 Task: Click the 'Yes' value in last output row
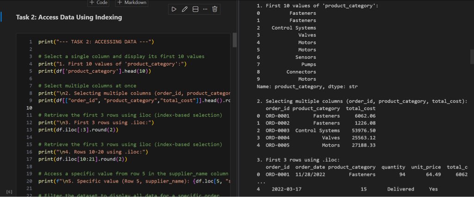coord(433,189)
